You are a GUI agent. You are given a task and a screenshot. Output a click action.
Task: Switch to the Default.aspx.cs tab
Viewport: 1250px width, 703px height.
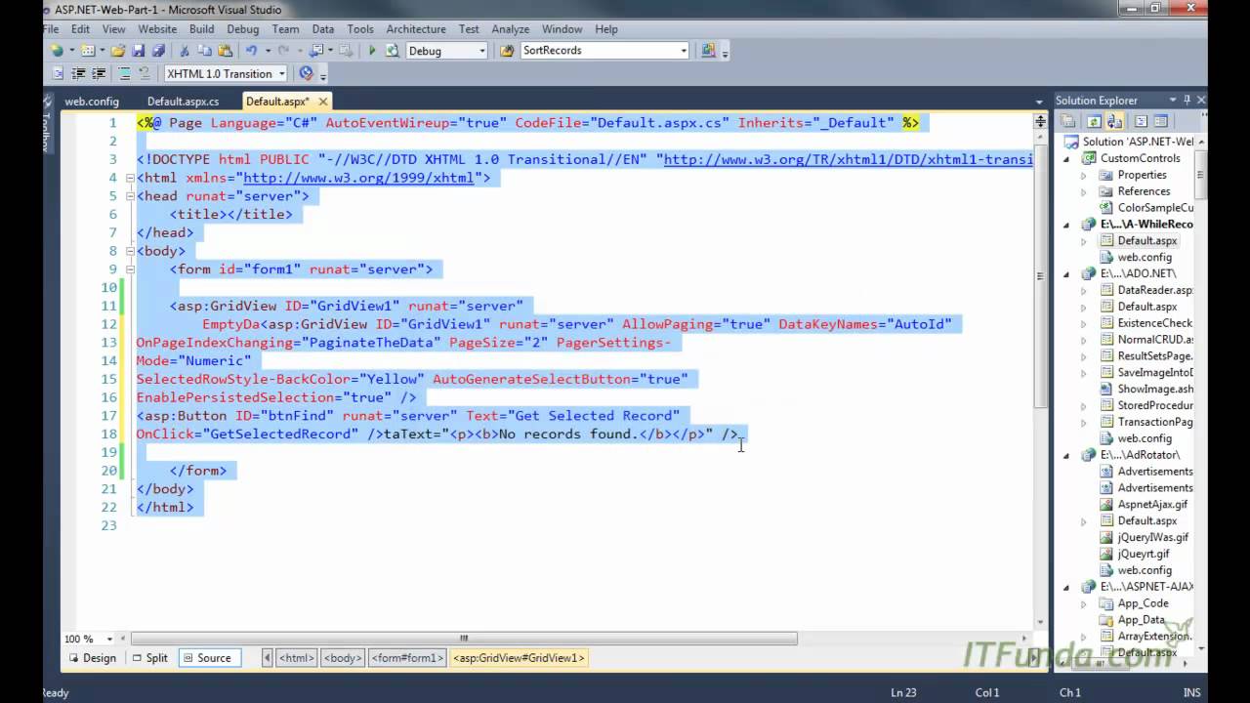tap(183, 102)
